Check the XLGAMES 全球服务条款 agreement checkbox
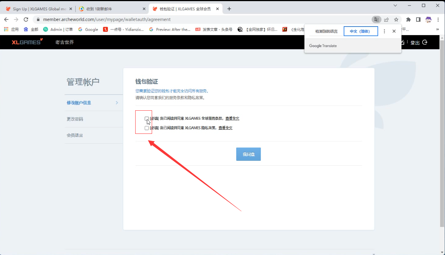 point(146,119)
